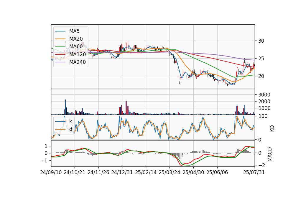Click the volume axis value 1000
The image size is (283, 203).
264,108
